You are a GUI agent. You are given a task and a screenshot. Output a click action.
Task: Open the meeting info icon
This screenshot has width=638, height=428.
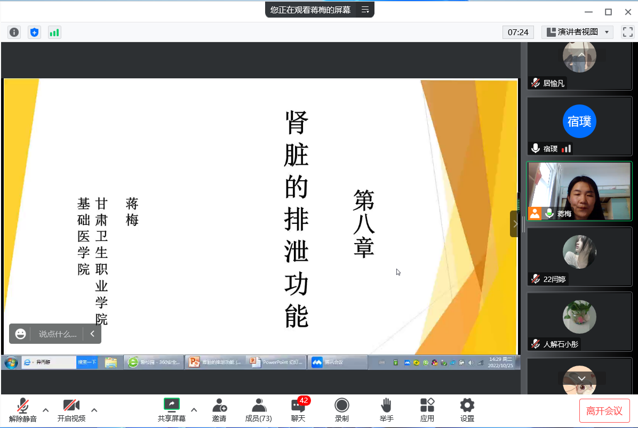pos(14,33)
